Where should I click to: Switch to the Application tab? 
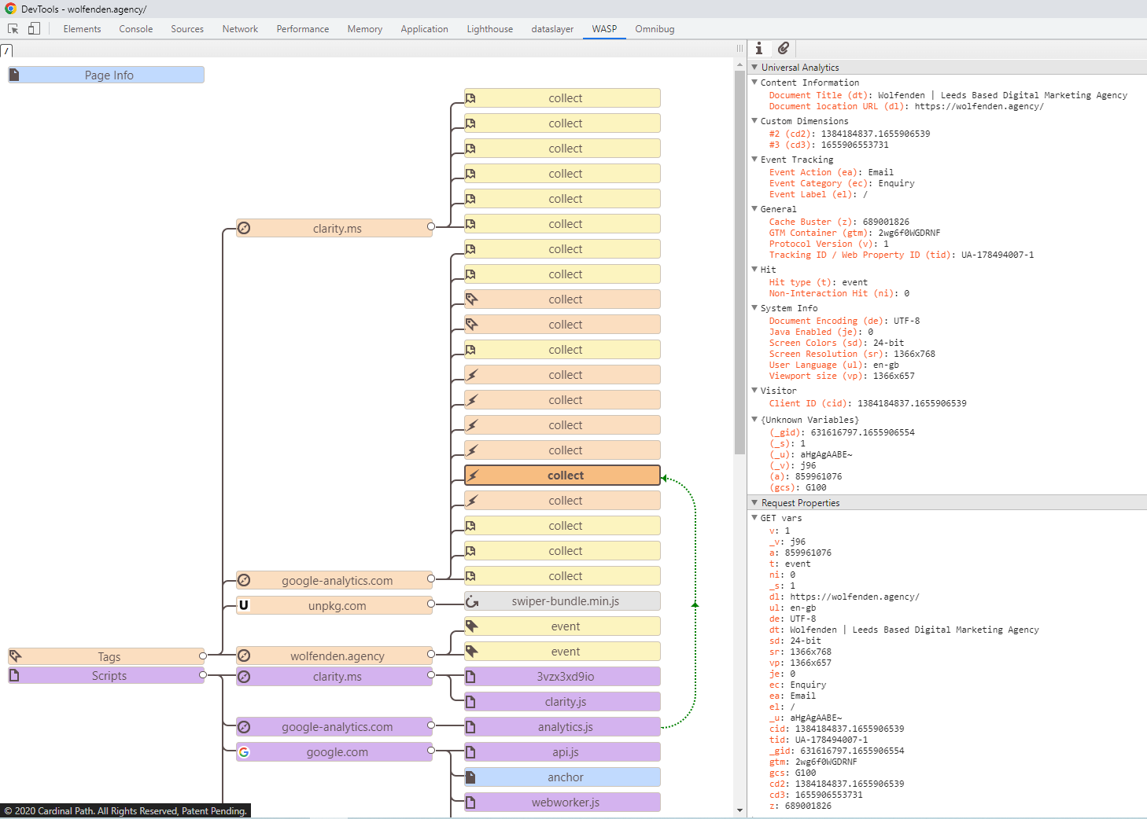pos(424,29)
